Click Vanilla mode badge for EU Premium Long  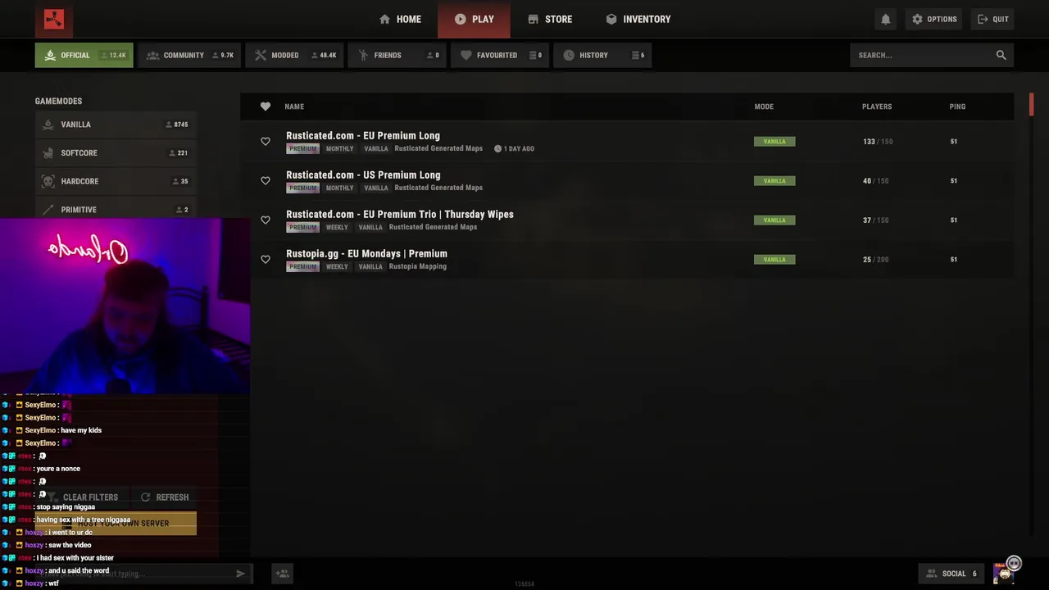pyautogui.click(x=774, y=142)
